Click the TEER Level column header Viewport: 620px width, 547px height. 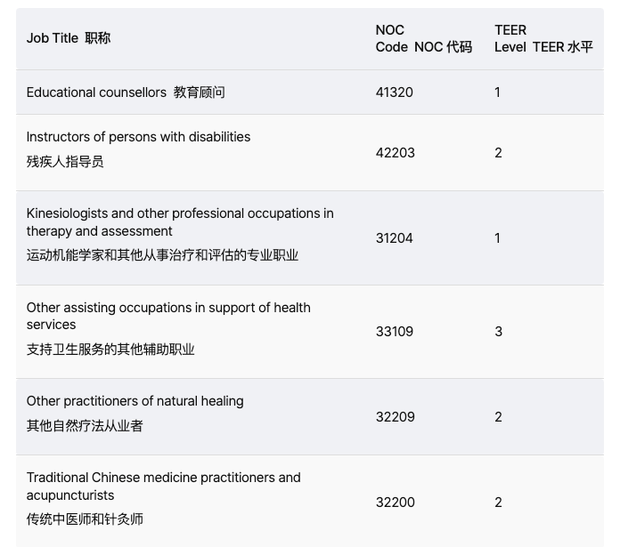click(x=543, y=38)
